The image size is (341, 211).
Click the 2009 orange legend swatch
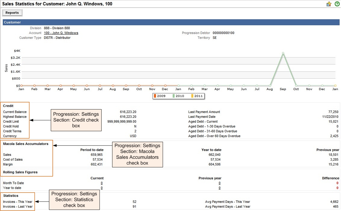tap(155, 96)
